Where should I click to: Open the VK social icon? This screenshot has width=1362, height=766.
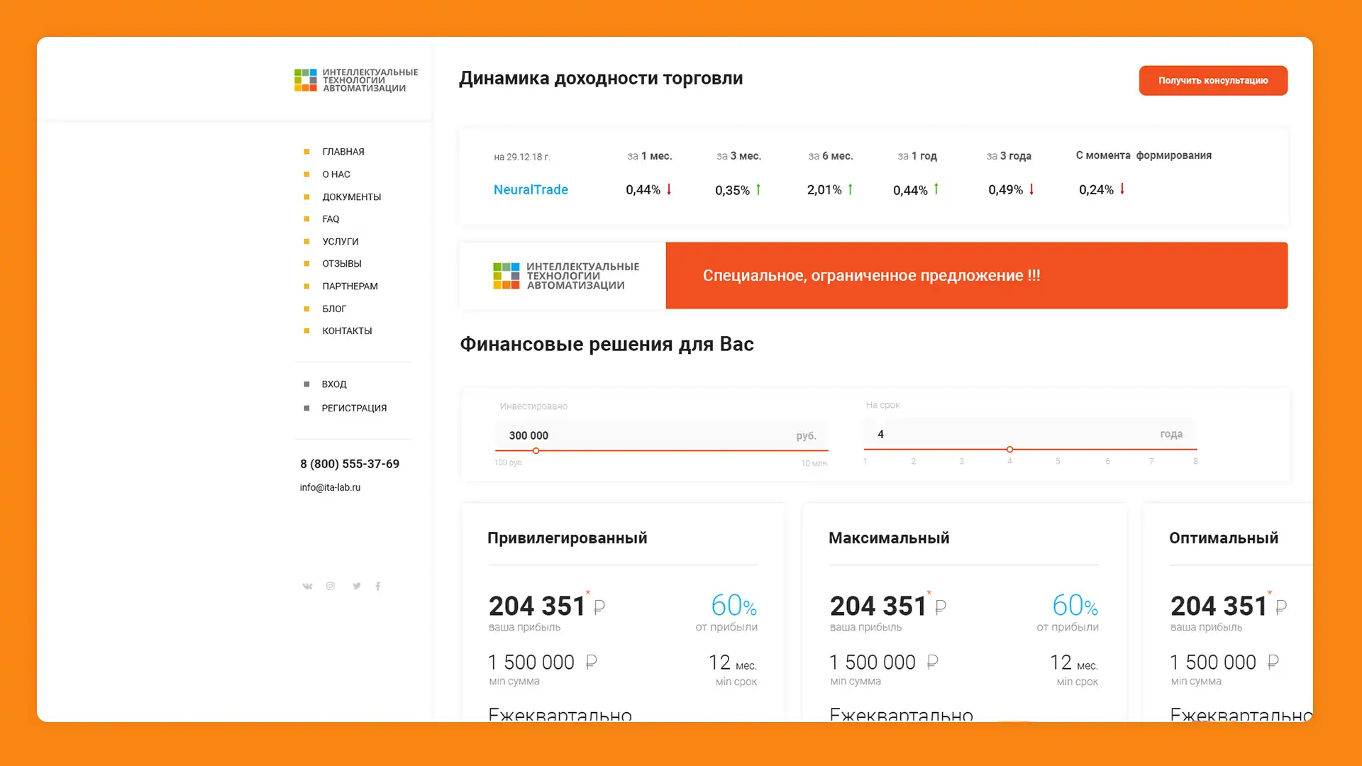307,586
